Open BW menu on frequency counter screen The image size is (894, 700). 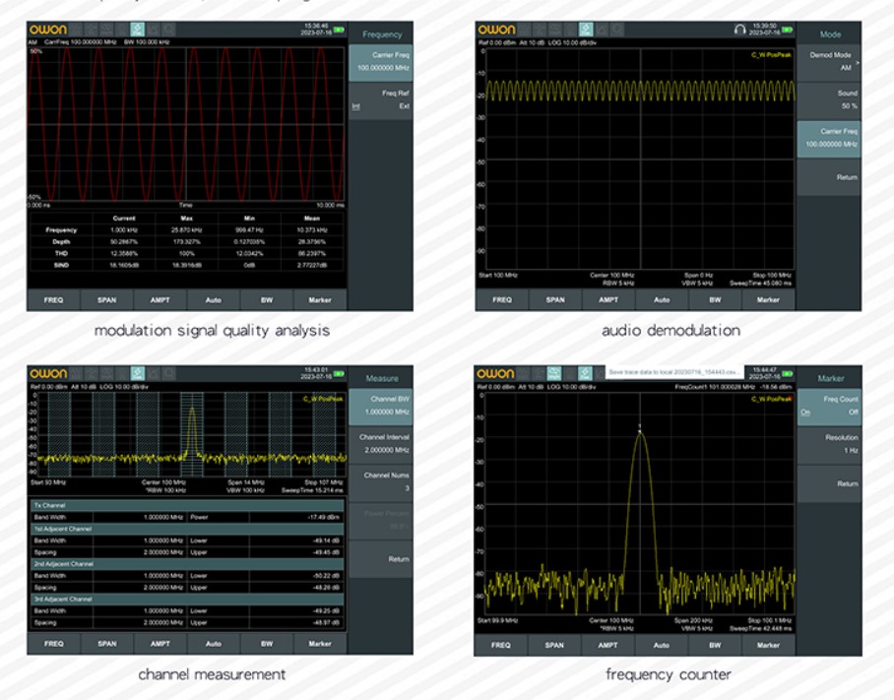pos(715,645)
